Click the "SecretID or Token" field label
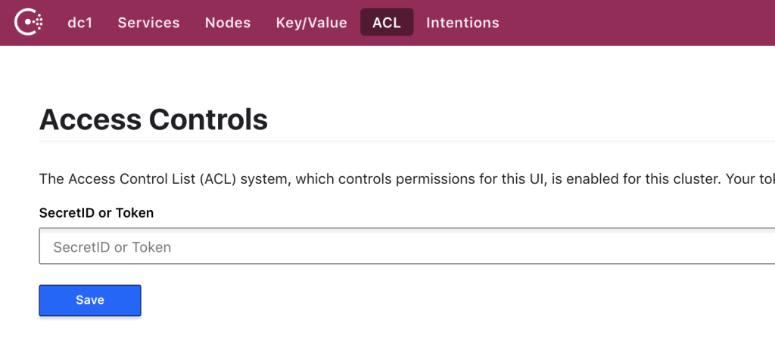Image resolution: width=775 pixels, height=350 pixels. (96, 213)
